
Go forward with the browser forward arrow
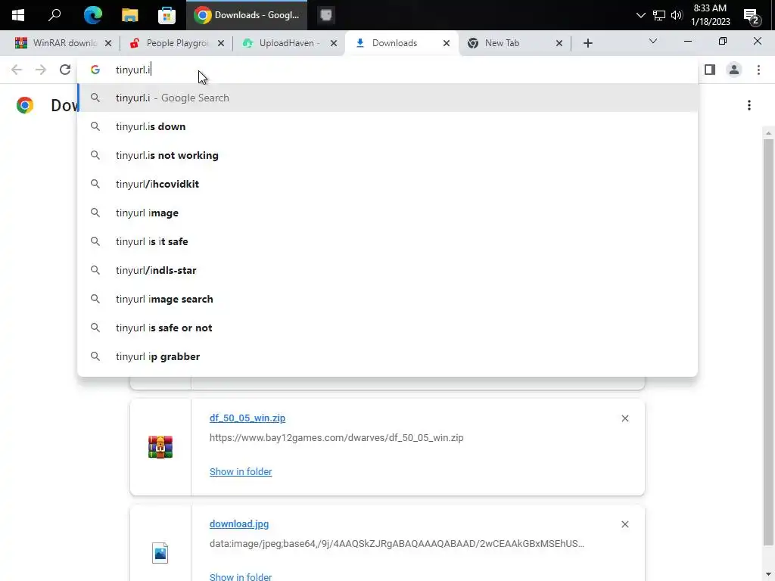[41, 70]
